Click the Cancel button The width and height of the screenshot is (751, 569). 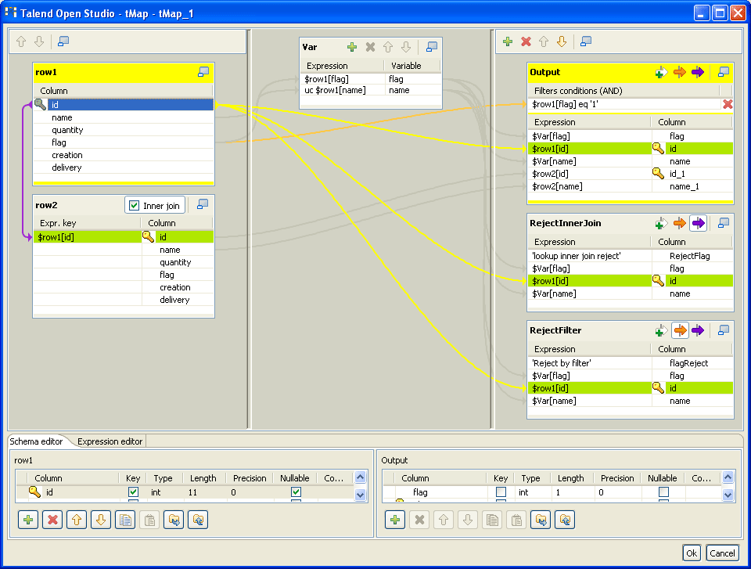(721, 553)
